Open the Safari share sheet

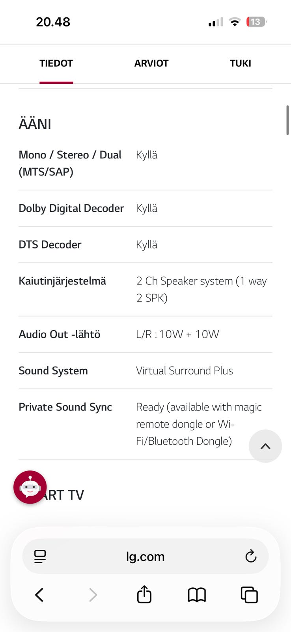coord(144,594)
